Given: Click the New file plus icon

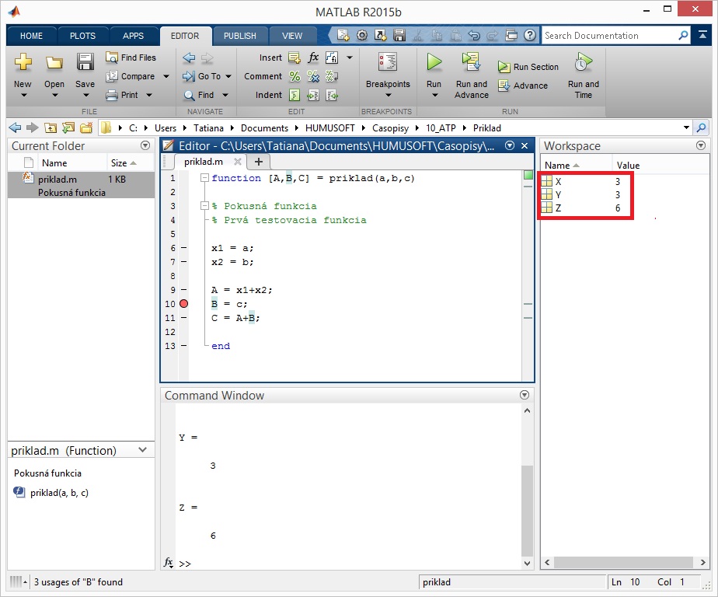Looking at the screenshot, I should (x=23, y=61).
